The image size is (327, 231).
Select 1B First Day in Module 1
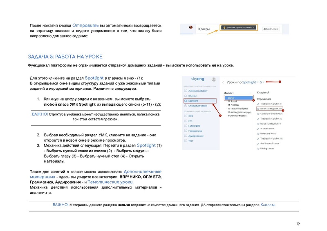point(233,105)
